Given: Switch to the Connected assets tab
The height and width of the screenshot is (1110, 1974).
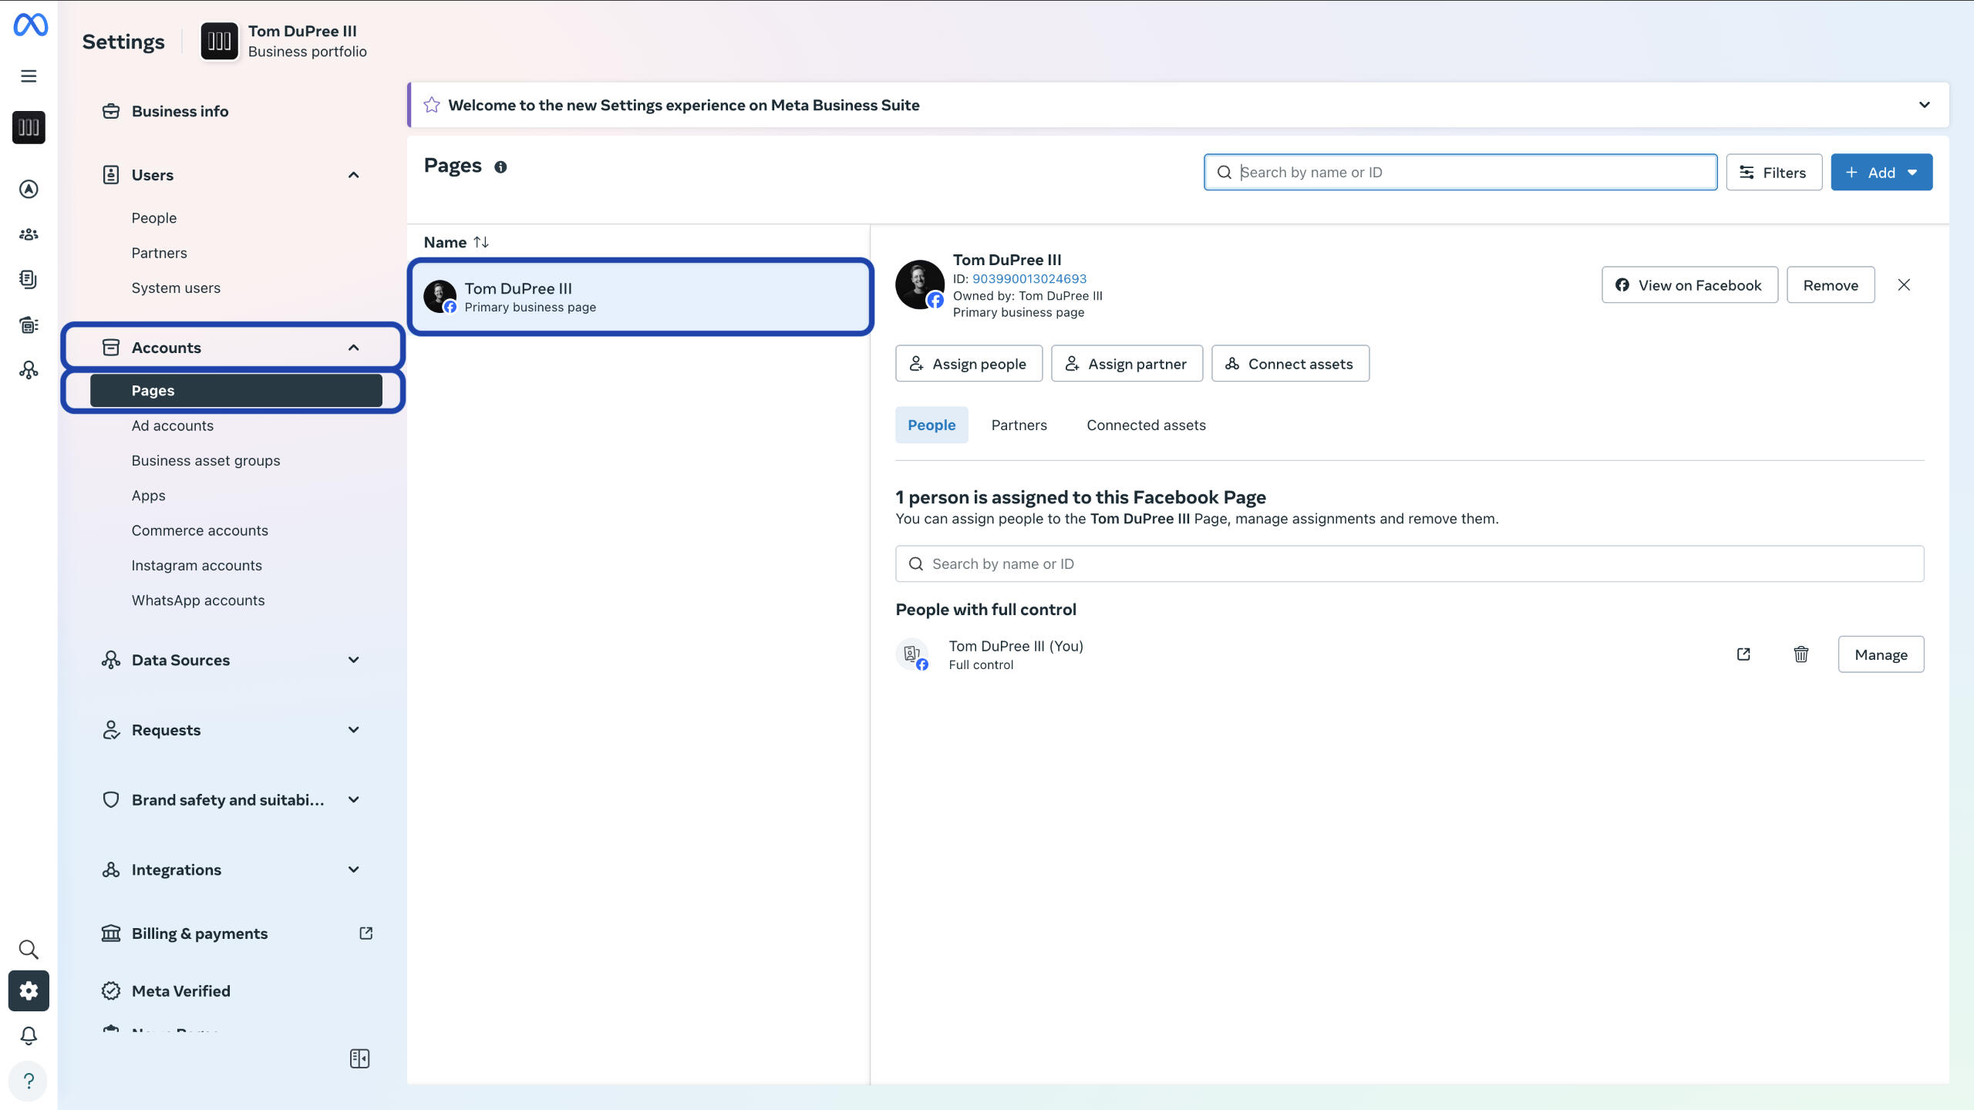Looking at the screenshot, I should point(1146,425).
